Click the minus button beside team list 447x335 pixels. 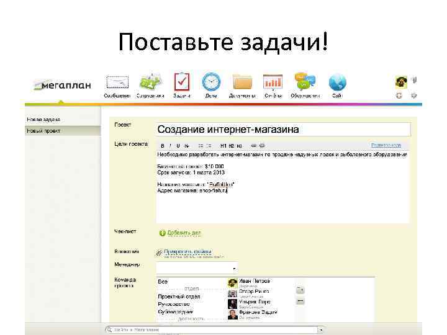pos(300,301)
